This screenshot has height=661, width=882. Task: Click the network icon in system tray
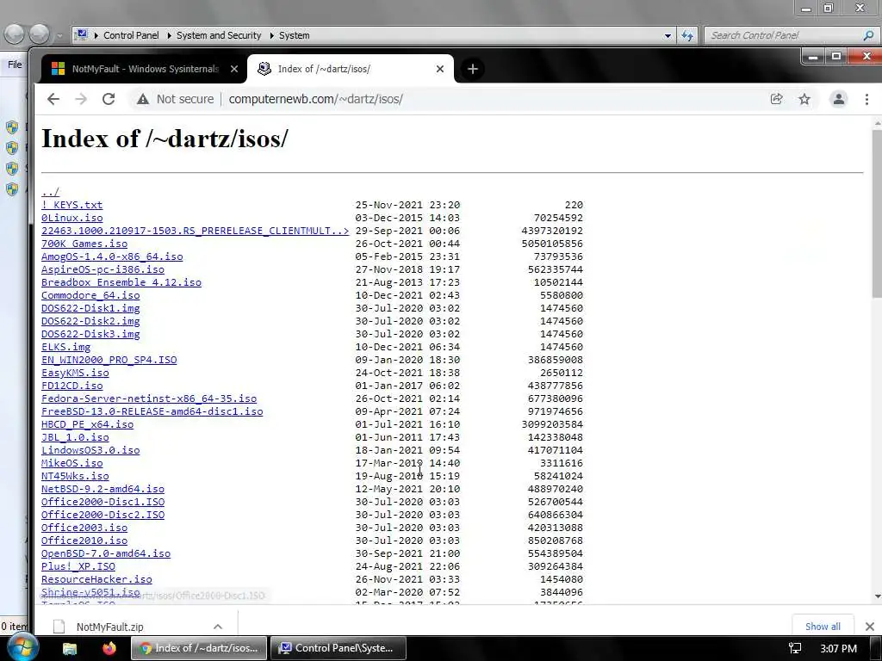point(795,649)
